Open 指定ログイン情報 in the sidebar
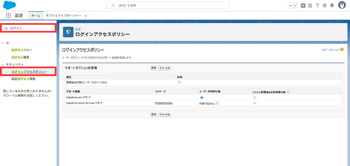This screenshot has height=166, width=350. (x=24, y=79)
